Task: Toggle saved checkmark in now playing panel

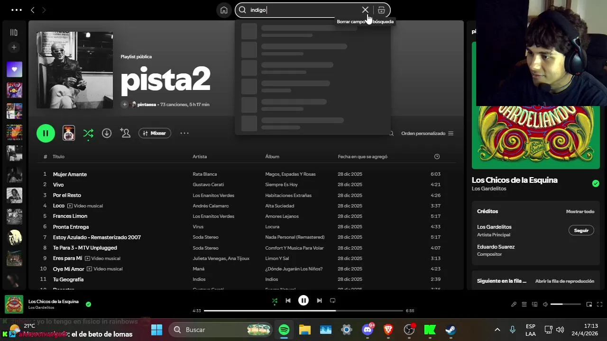Action: tap(596, 184)
